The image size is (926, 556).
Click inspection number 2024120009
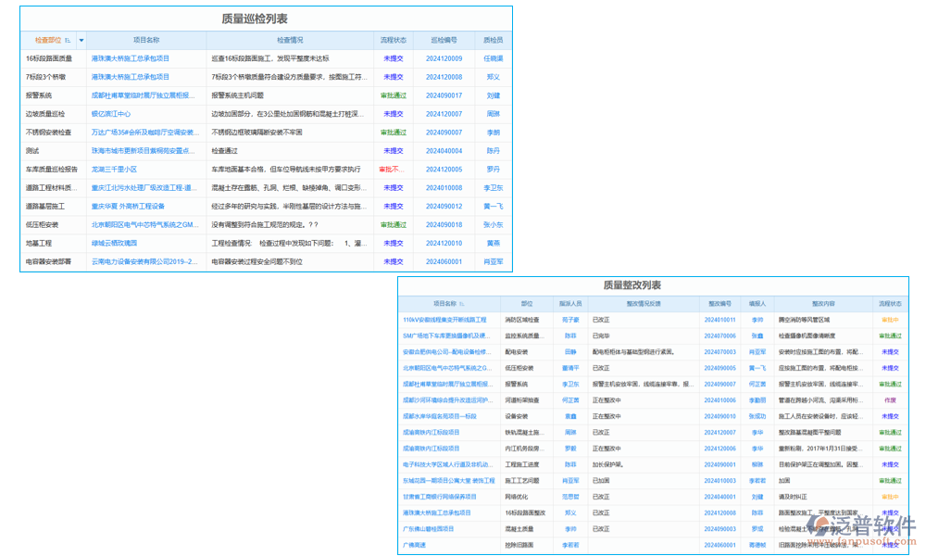click(x=443, y=57)
